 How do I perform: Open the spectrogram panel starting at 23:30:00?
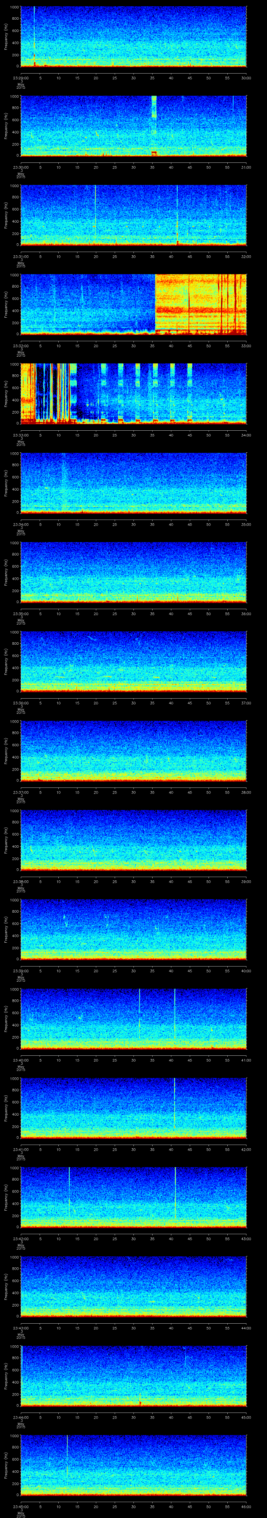point(133,126)
